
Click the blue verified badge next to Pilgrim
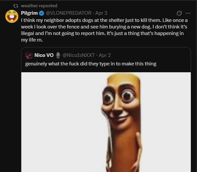[42, 13]
